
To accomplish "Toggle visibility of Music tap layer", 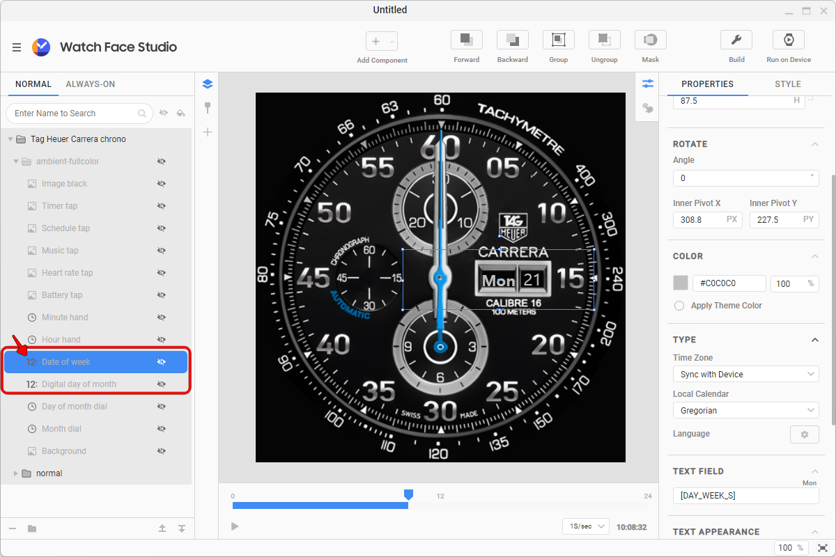I will (161, 251).
